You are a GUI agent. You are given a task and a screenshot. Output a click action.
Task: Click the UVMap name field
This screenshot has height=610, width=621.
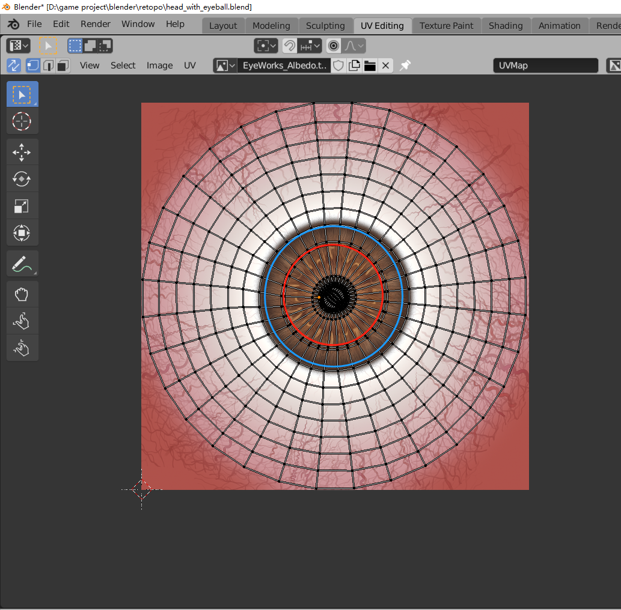[x=545, y=65]
